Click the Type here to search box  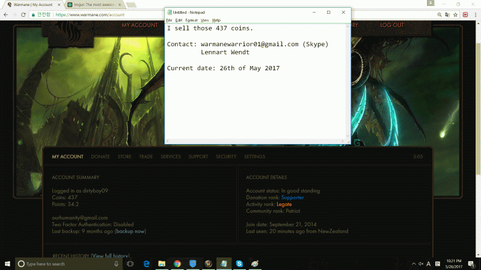(69, 263)
